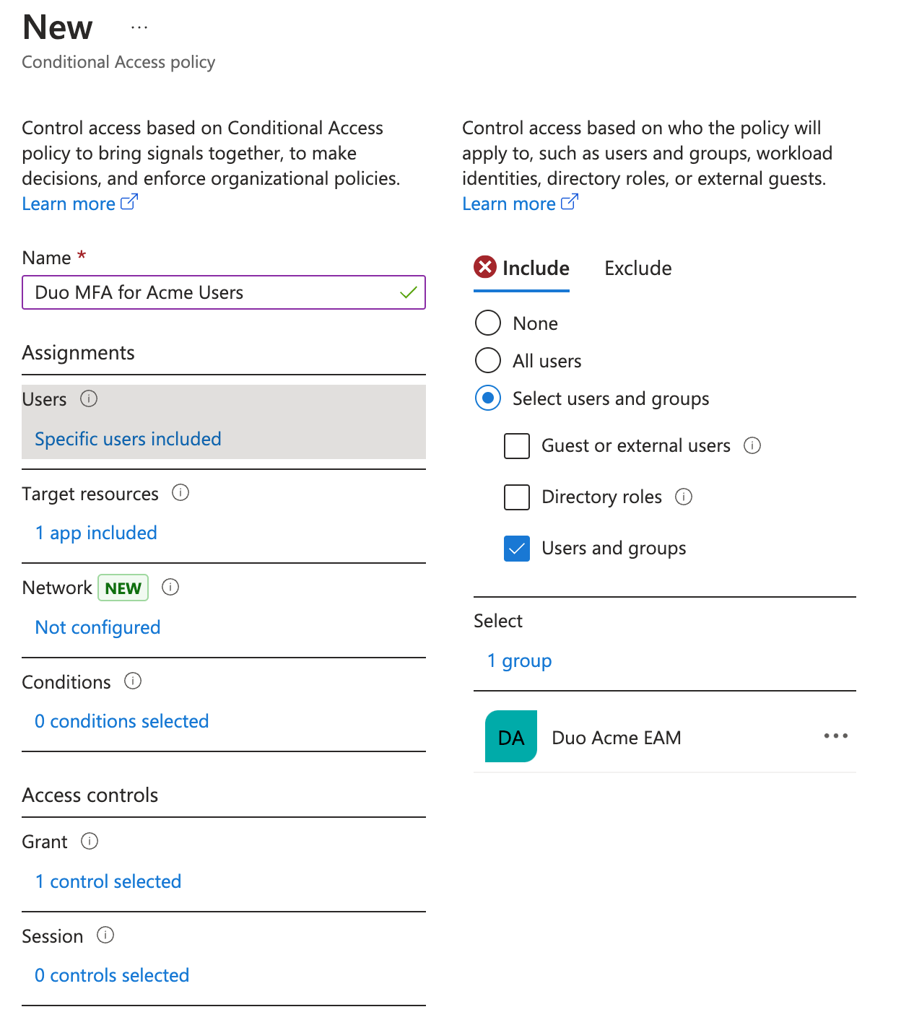Click the info icon beside Network

tap(170, 587)
